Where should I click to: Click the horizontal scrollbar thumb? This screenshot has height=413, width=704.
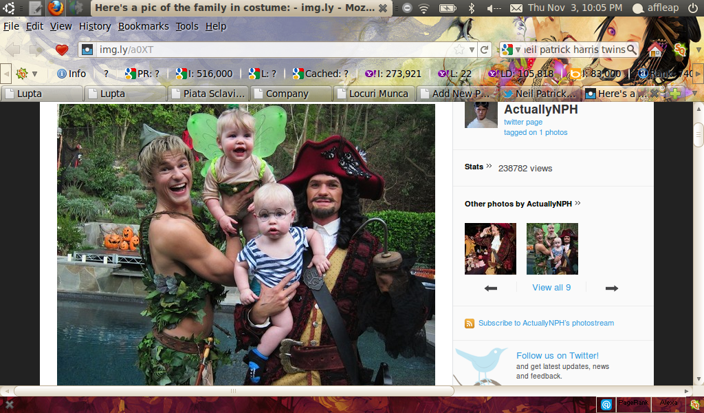point(234,391)
